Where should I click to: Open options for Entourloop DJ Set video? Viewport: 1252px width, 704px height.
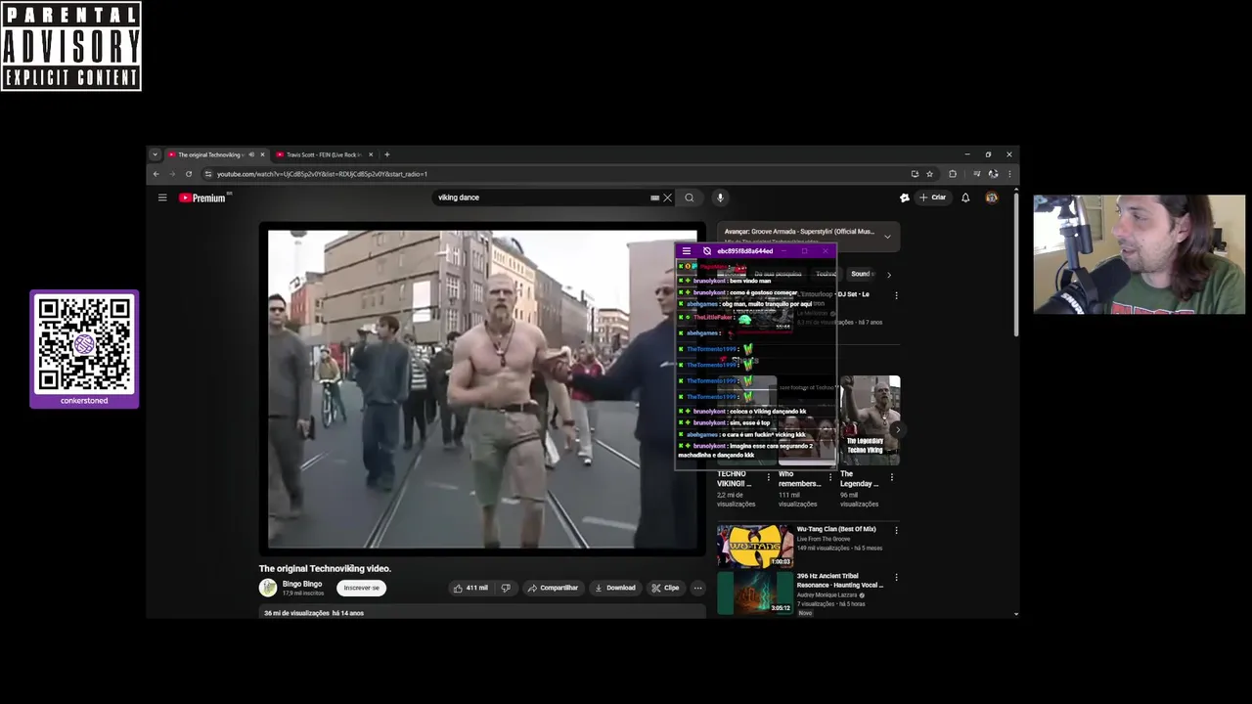coord(896,295)
